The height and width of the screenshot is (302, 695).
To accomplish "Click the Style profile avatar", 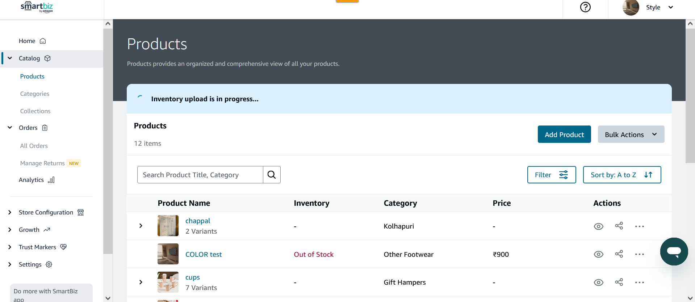I will point(631,8).
